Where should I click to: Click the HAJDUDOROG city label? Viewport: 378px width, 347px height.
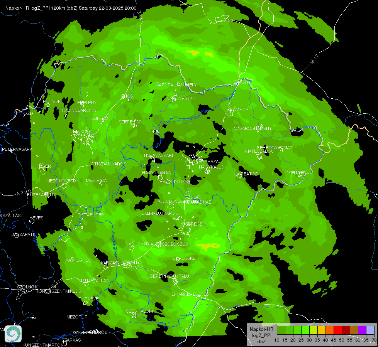[175, 181]
